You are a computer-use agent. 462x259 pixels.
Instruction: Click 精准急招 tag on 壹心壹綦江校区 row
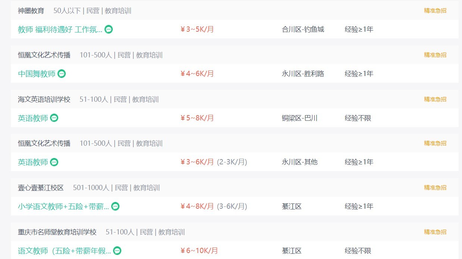click(x=435, y=188)
